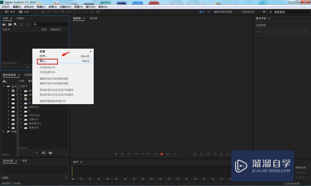Expand workspace overflow chevron
The width and height of the screenshot is (311, 186).
264,12
